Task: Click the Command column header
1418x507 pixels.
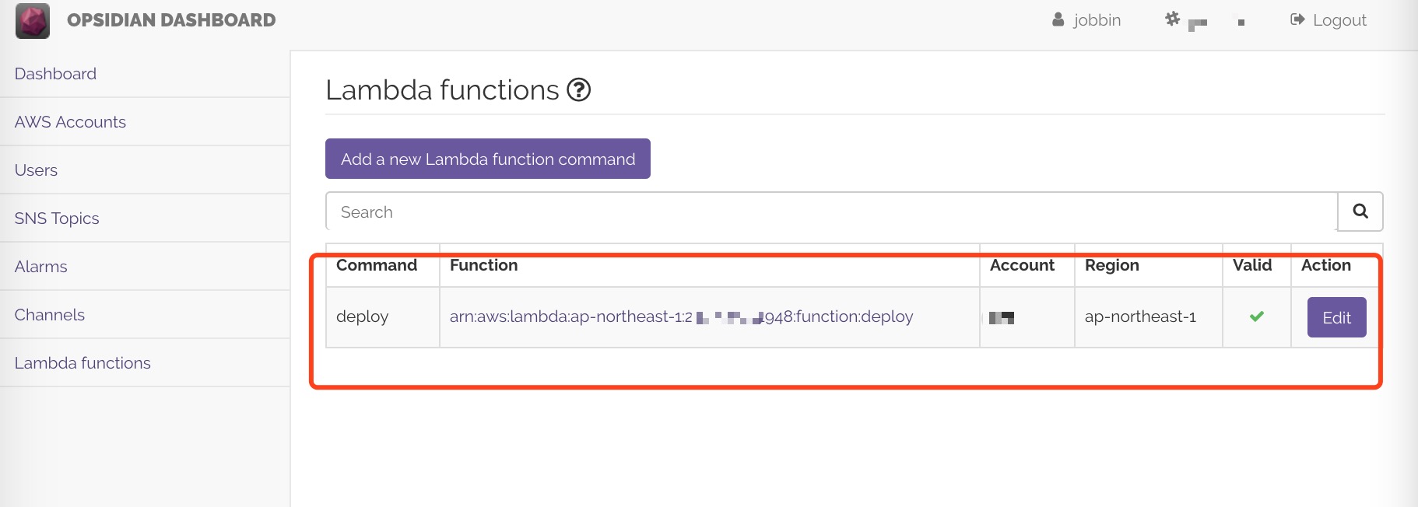Action: (377, 265)
